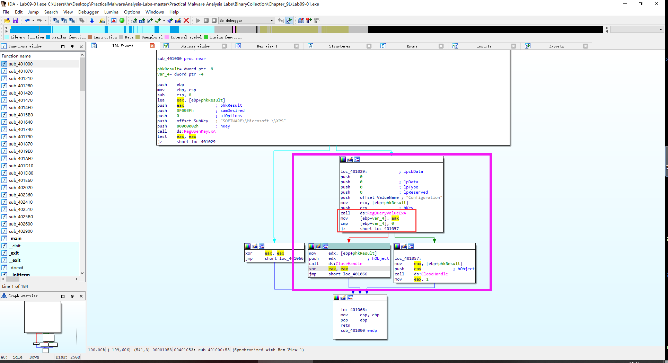This screenshot has width=668, height=363.
Task: Click the color icon in loc_401066 node
Action: tap(336, 298)
